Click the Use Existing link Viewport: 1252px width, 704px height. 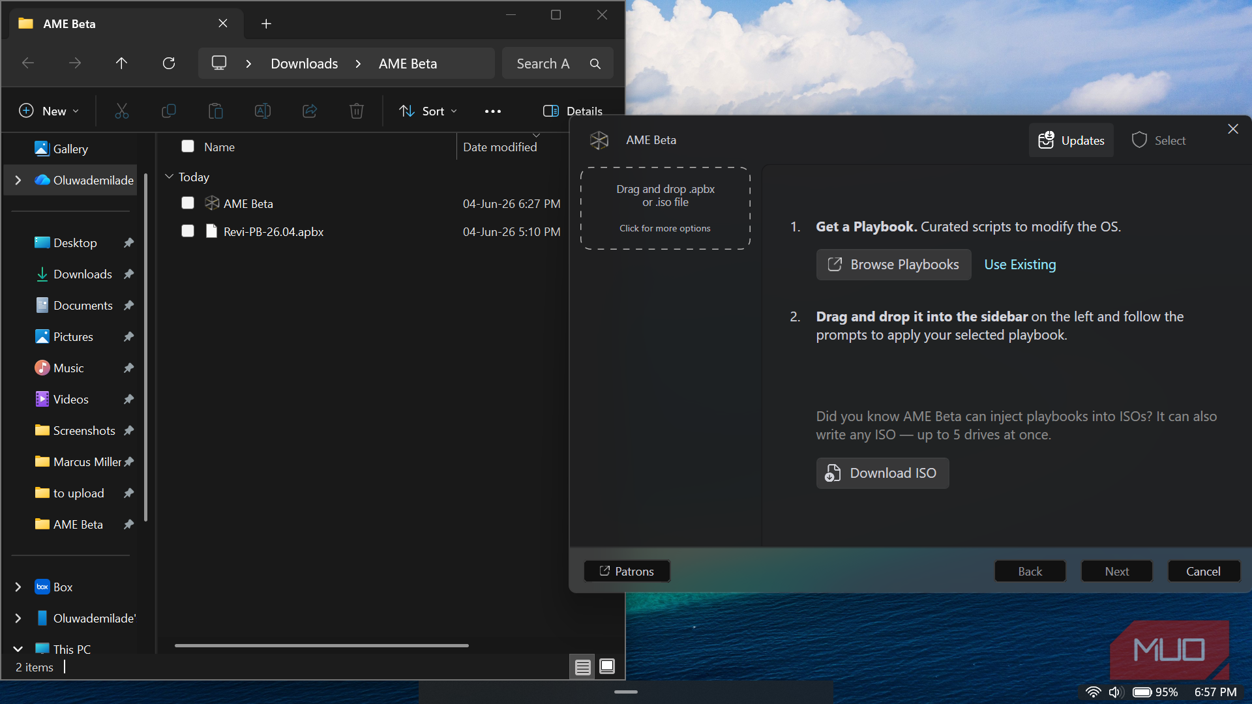pos(1020,265)
